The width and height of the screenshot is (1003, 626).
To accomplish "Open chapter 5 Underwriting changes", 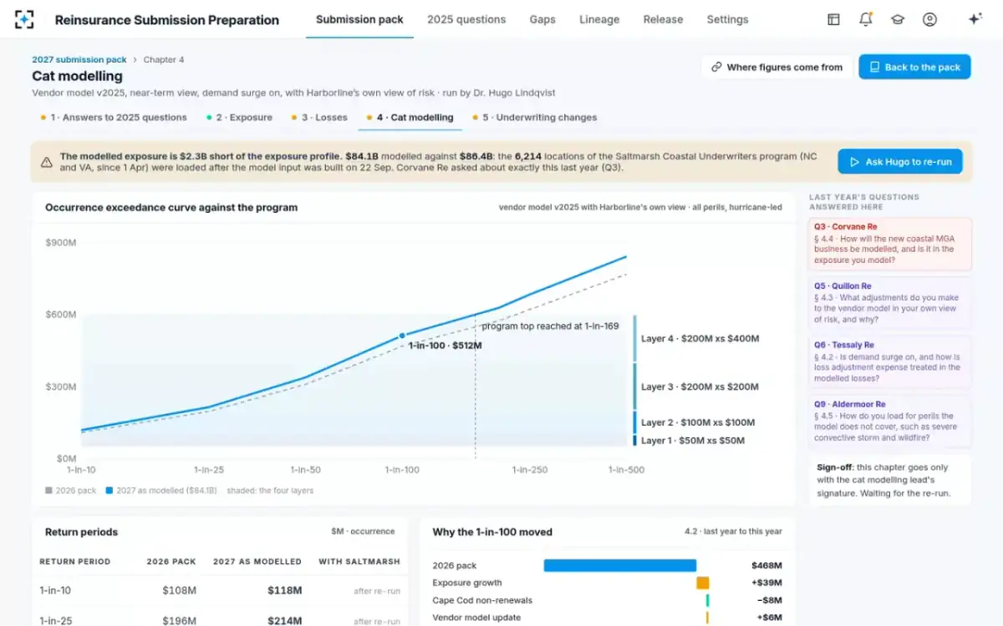I will [x=534, y=118].
